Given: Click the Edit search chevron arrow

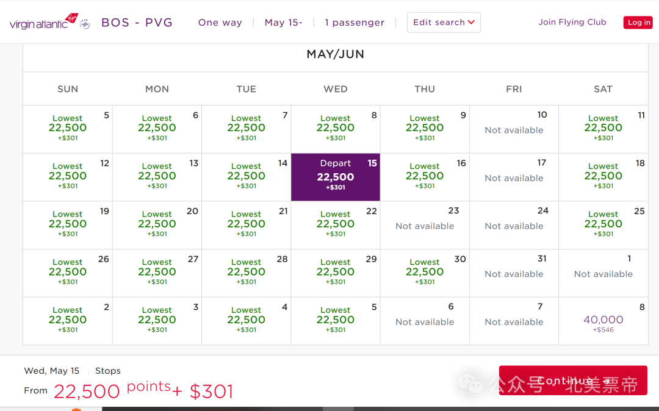Looking at the screenshot, I should [x=471, y=23].
